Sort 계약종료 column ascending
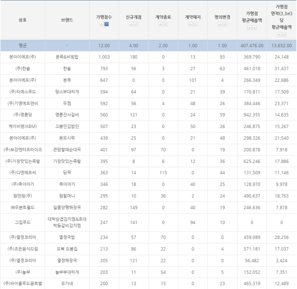This screenshot has height=289, width=297. pos(161,24)
